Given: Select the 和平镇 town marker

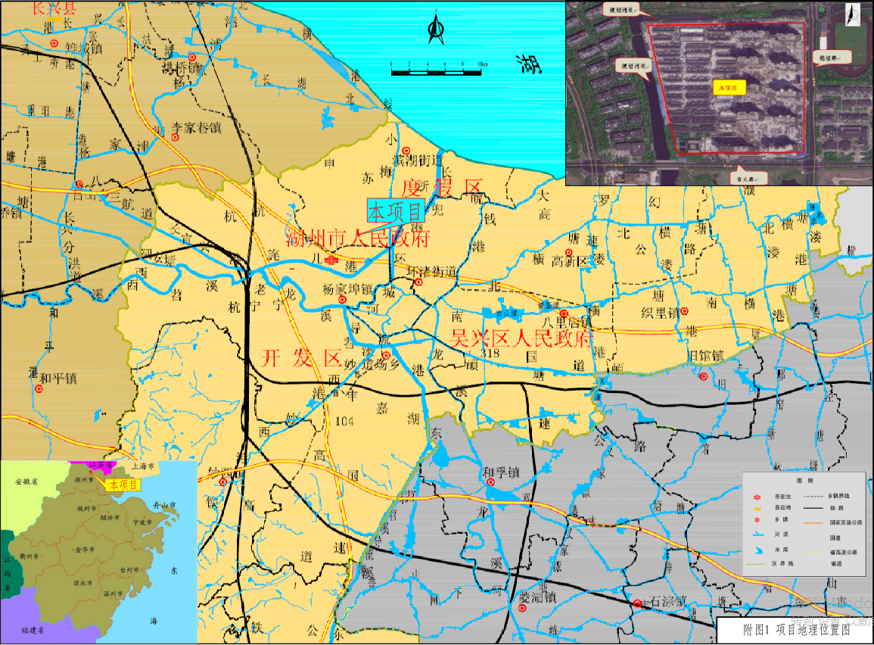Looking at the screenshot, I should (39, 389).
